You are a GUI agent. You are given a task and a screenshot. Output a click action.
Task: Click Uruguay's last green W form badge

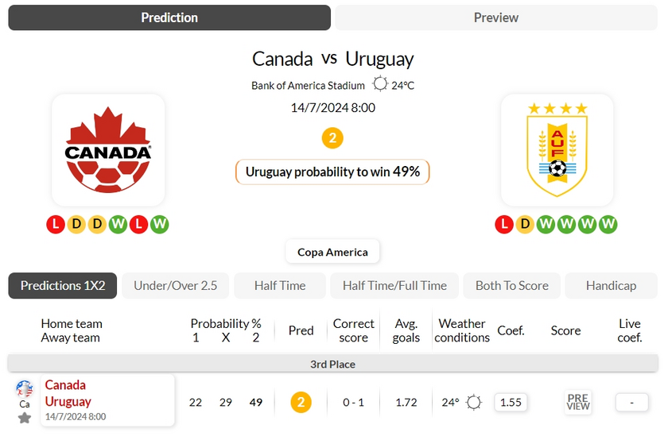point(608,224)
